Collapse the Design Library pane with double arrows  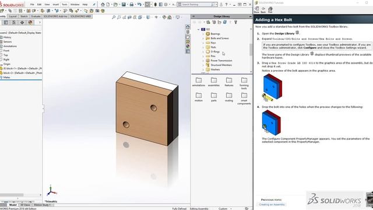coord(193,16)
